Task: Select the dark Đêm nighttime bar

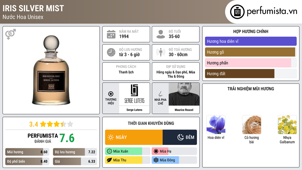Action: 180,137
